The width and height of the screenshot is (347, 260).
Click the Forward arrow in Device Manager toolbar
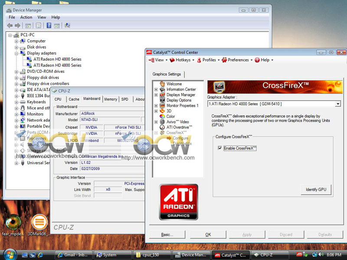17,26
